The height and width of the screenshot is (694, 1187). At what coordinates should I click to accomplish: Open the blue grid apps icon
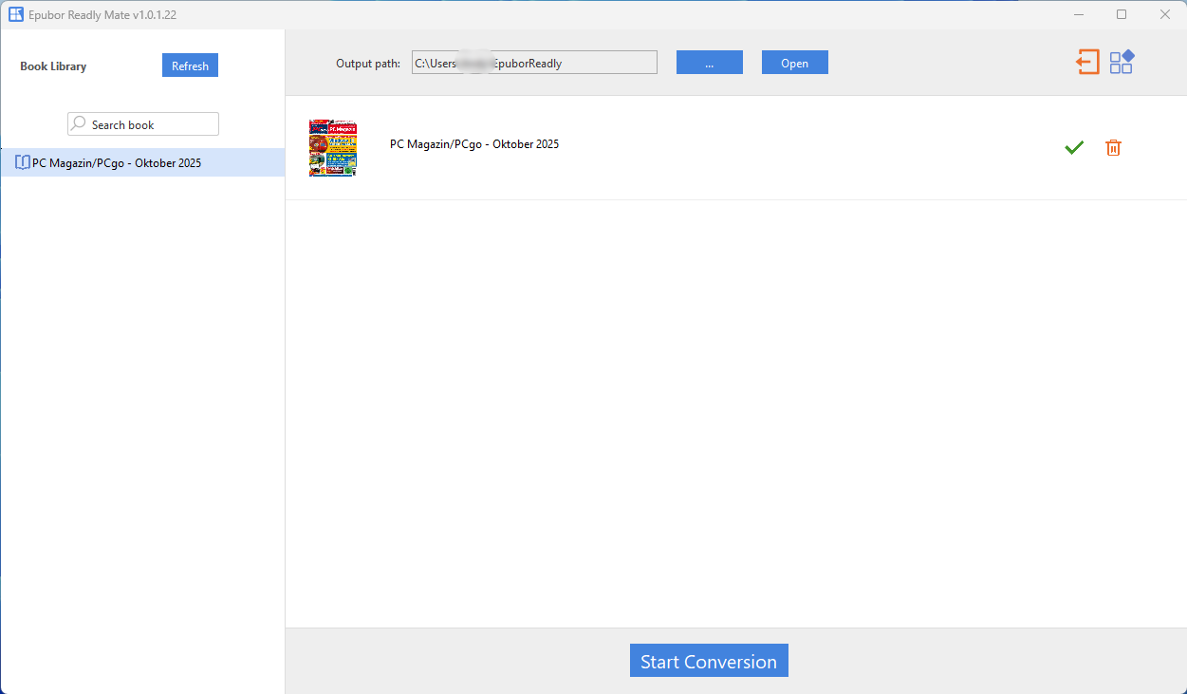click(x=1122, y=62)
